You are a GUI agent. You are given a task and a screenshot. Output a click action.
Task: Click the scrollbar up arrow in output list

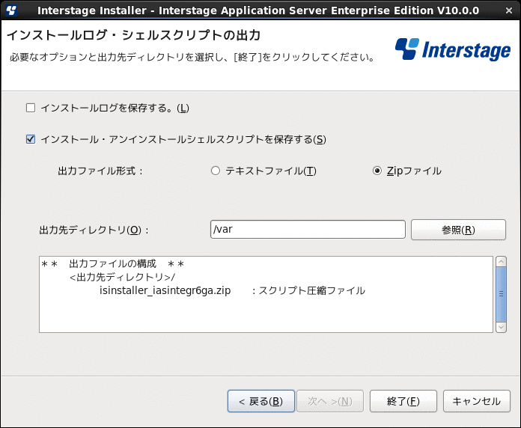(x=501, y=261)
